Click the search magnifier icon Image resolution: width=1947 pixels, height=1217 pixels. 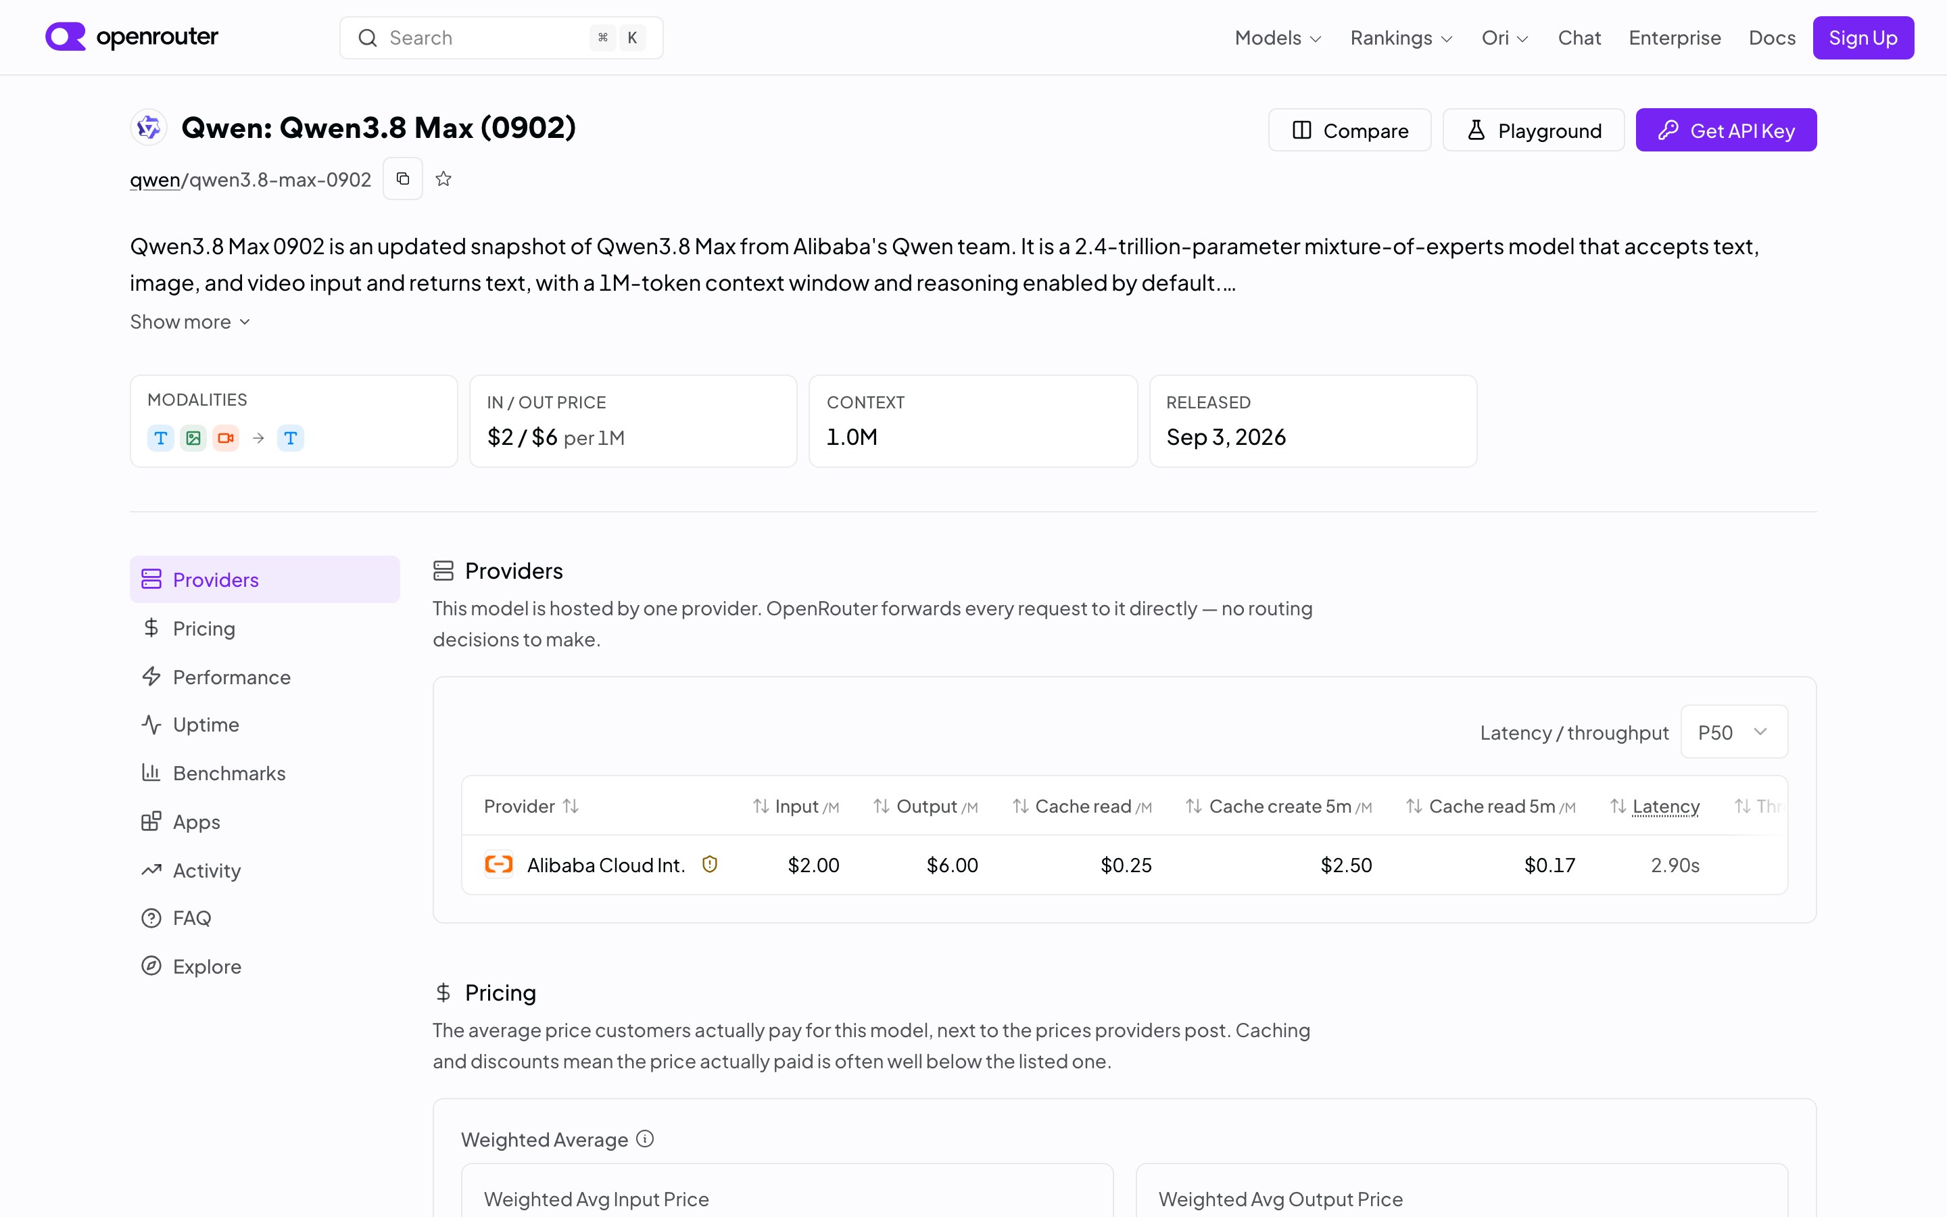pyautogui.click(x=368, y=38)
